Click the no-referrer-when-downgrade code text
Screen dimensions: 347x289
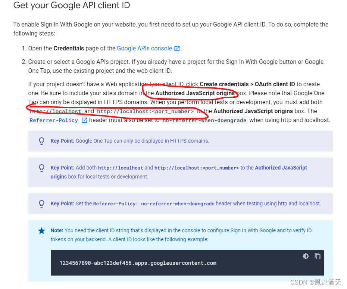pos(204,120)
